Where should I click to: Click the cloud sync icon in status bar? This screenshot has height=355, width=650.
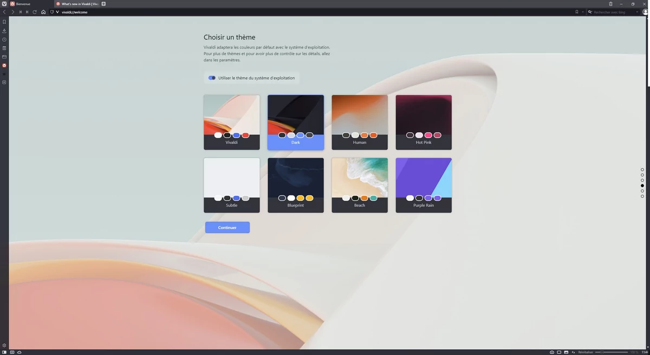[19, 352]
